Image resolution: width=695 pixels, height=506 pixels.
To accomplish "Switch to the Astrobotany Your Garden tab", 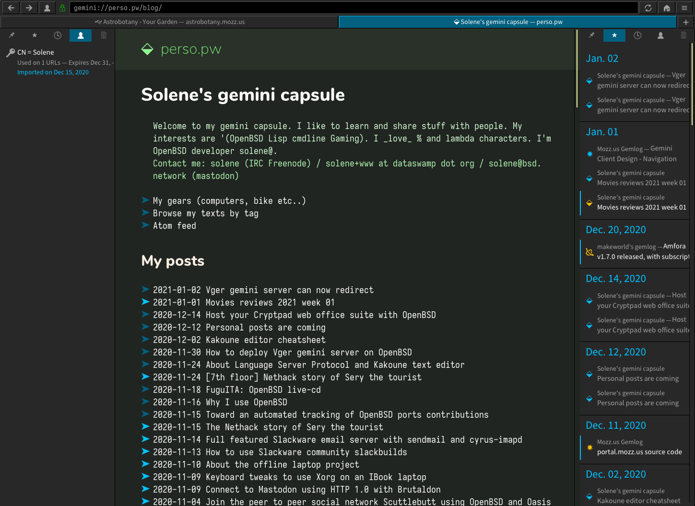I will tap(170, 22).
